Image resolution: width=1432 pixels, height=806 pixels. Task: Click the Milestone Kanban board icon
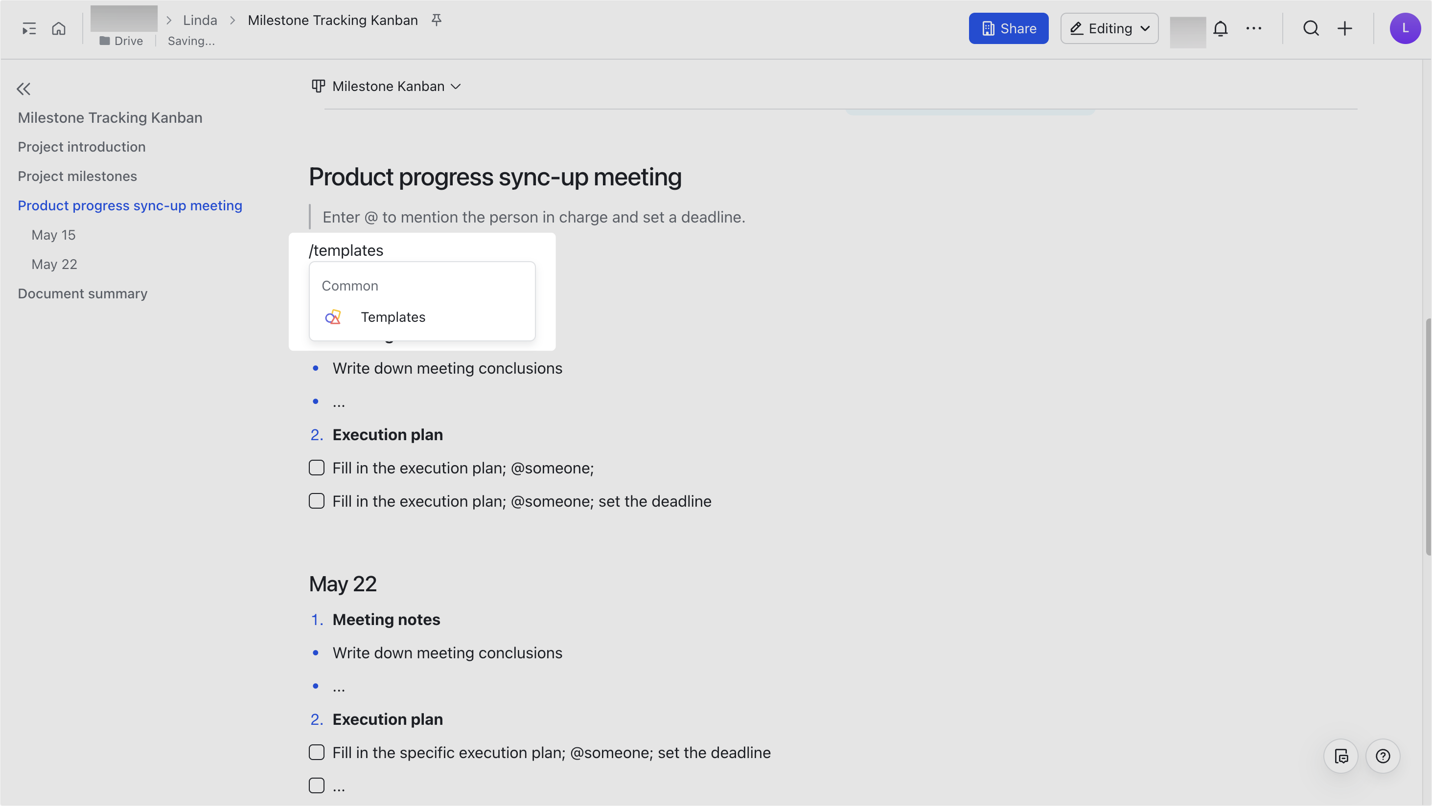coord(318,86)
